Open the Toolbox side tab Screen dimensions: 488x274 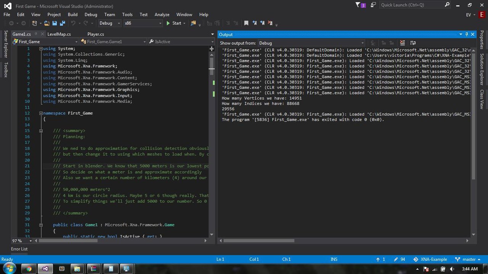click(6, 70)
